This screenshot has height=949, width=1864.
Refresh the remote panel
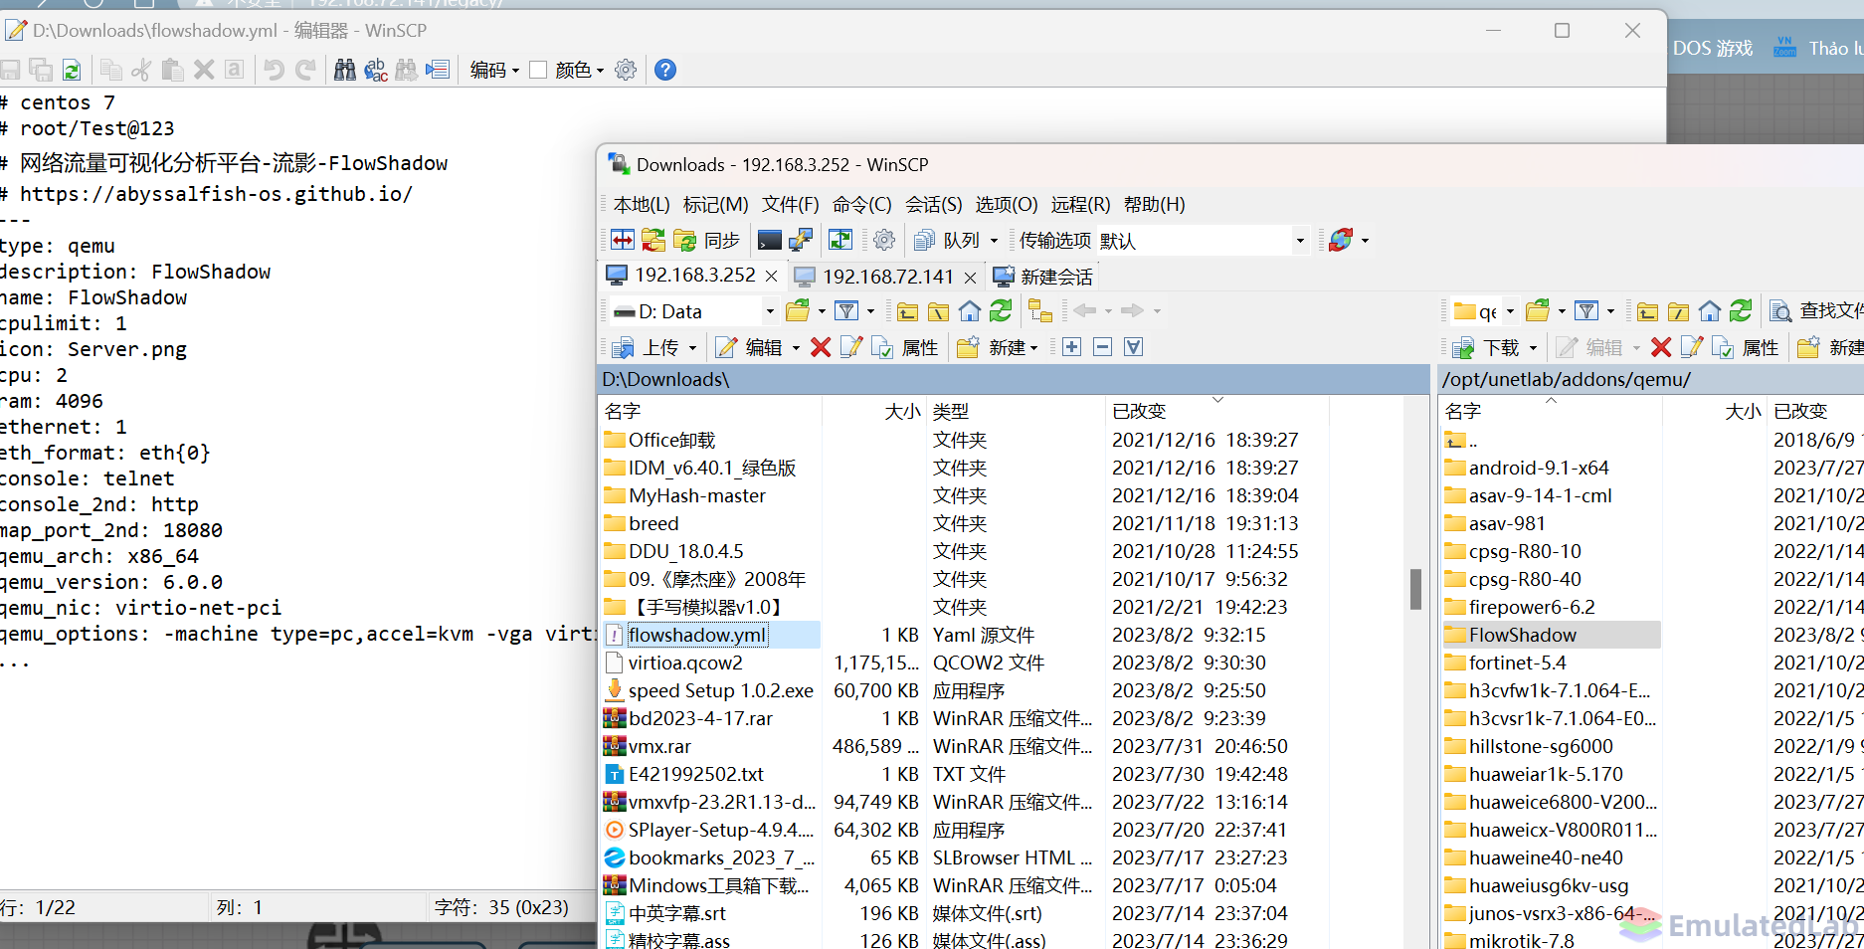click(x=1741, y=311)
